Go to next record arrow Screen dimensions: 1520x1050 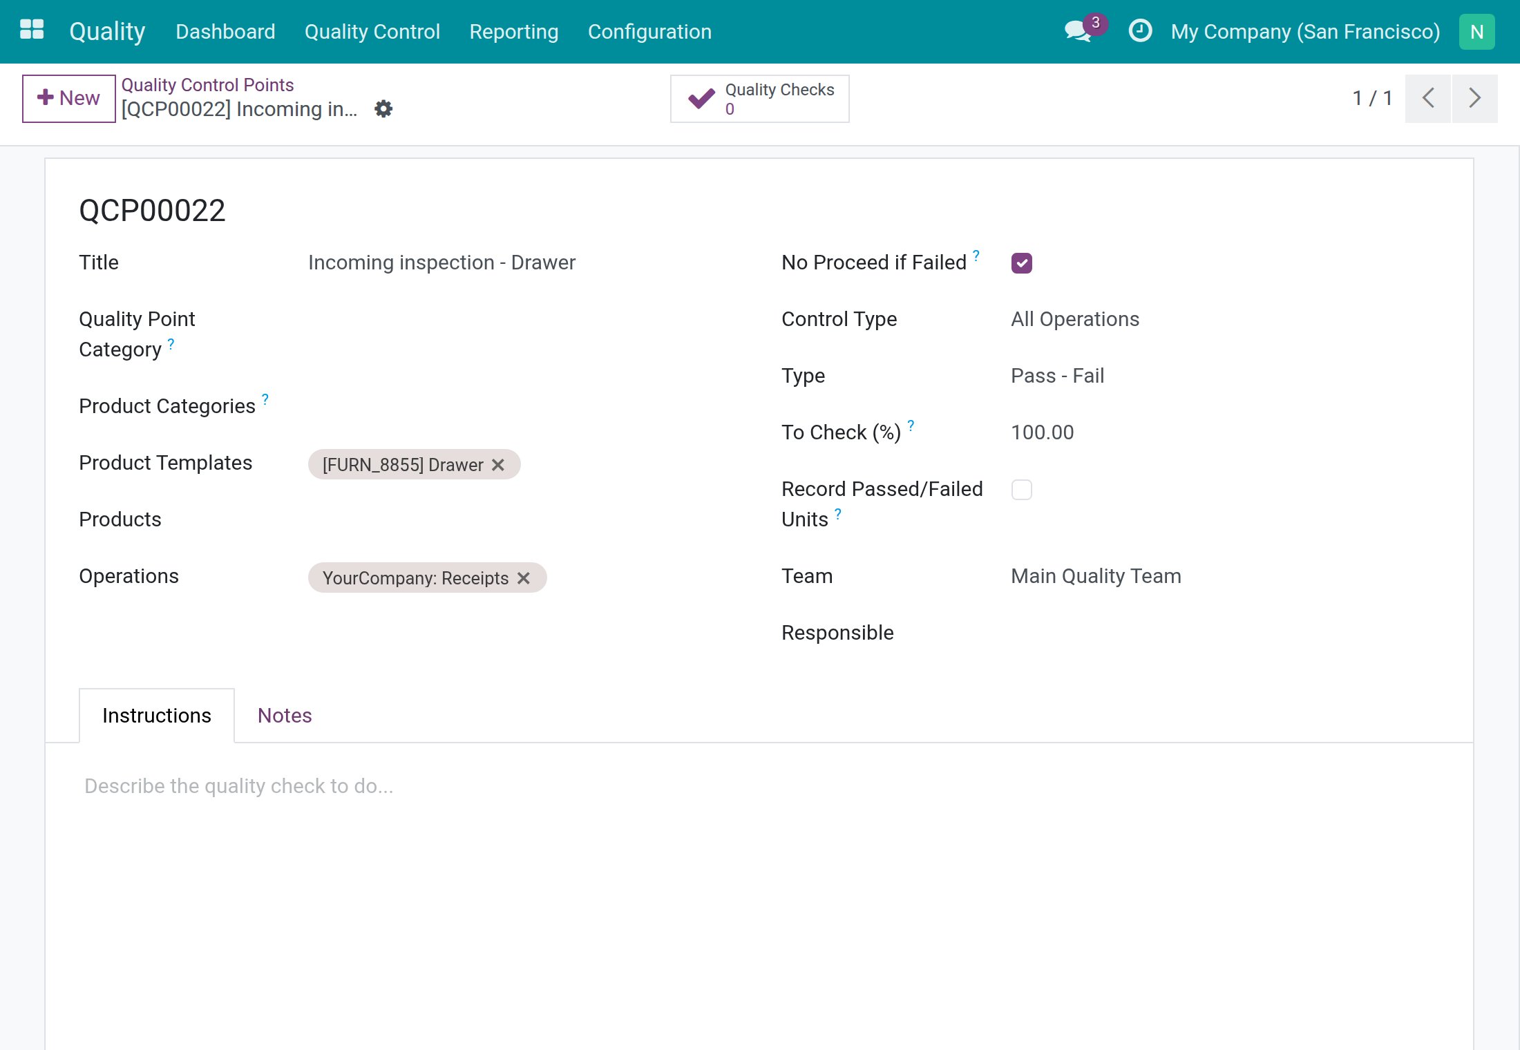pos(1475,98)
